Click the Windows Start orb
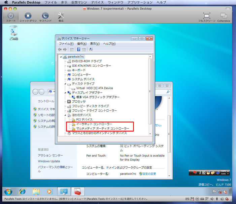This screenshot has height=204, width=236. (8, 191)
